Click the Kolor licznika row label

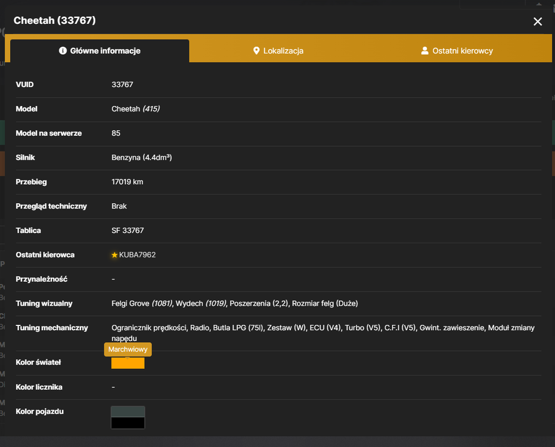tap(39, 387)
